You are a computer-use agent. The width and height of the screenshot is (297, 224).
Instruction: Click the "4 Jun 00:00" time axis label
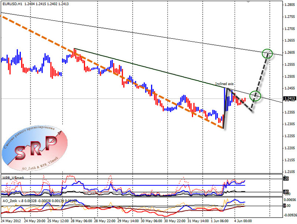(243, 221)
